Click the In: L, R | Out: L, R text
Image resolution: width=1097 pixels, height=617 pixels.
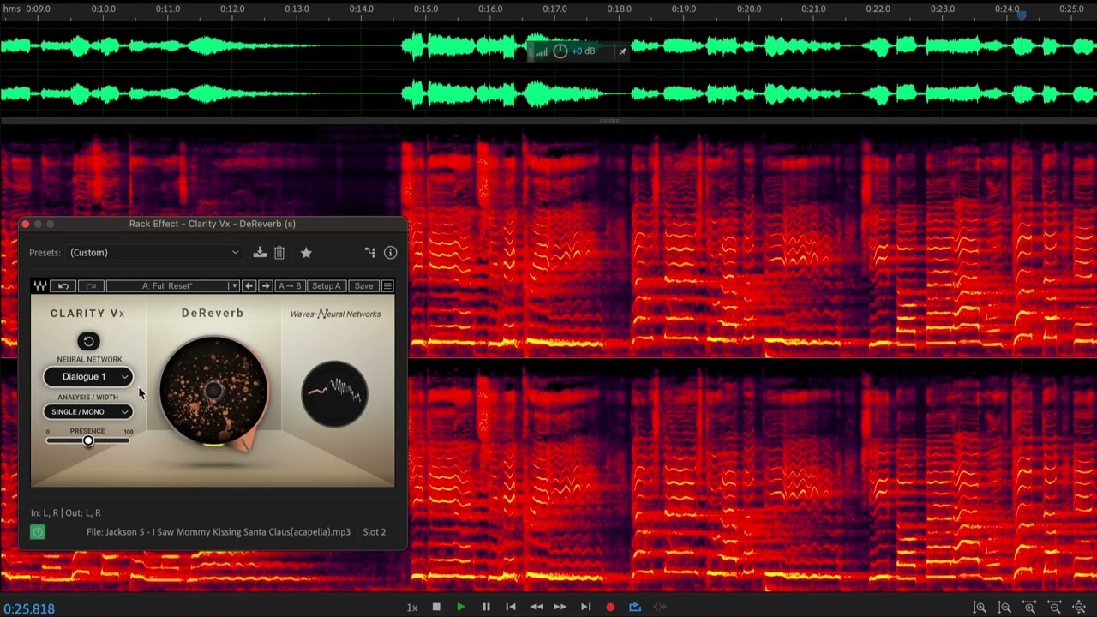66,512
